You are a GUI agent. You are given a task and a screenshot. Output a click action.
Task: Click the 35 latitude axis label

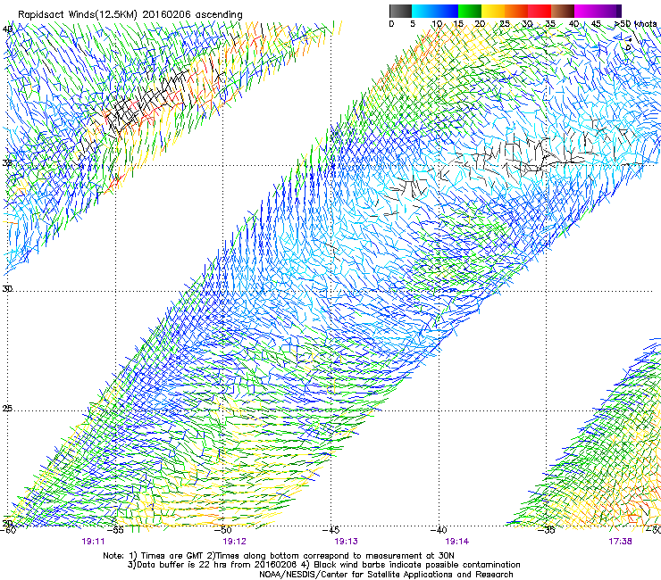click(x=7, y=162)
